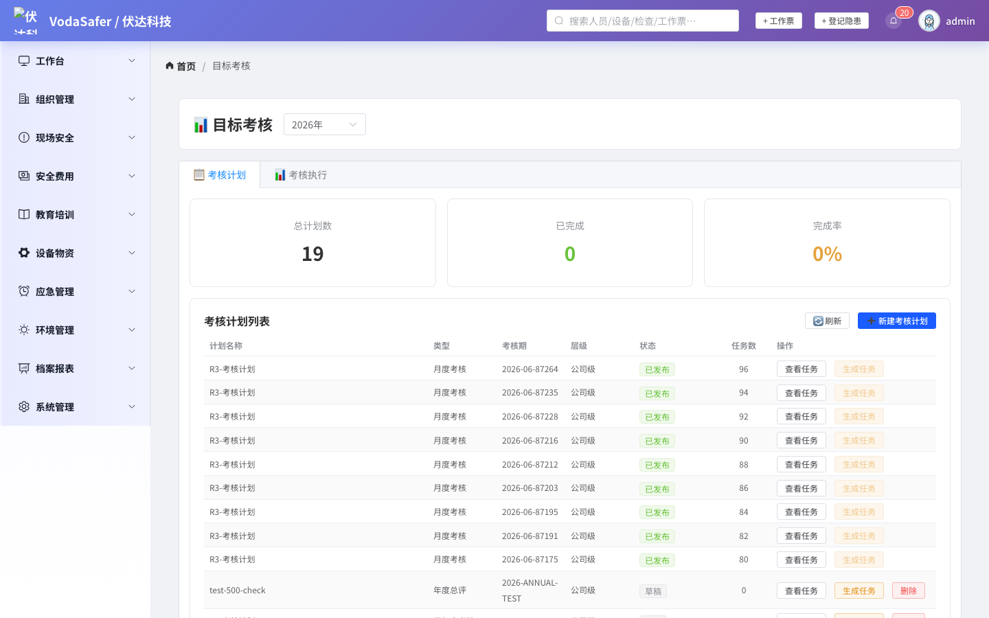Click the 安全费用 money icon

pos(24,176)
